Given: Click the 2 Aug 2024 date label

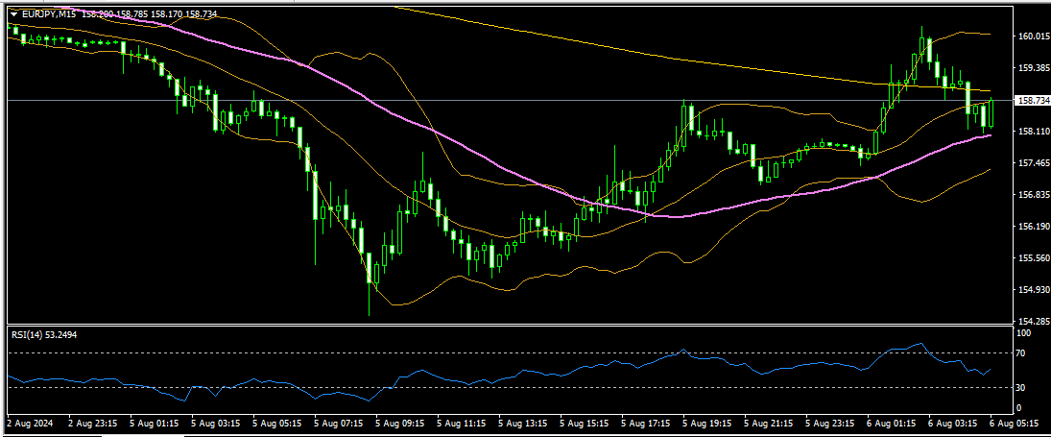Looking at the screenshot, I should 29,422.
